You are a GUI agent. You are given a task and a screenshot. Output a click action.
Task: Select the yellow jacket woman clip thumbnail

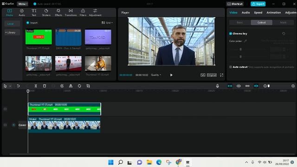point(98,63)
